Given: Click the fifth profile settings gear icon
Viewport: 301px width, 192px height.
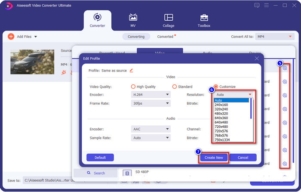Looking at the screenshot, I should 285,123.
